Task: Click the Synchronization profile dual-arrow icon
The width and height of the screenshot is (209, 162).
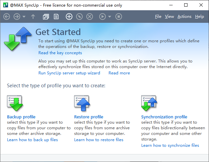Action: [x=149, y=103]
